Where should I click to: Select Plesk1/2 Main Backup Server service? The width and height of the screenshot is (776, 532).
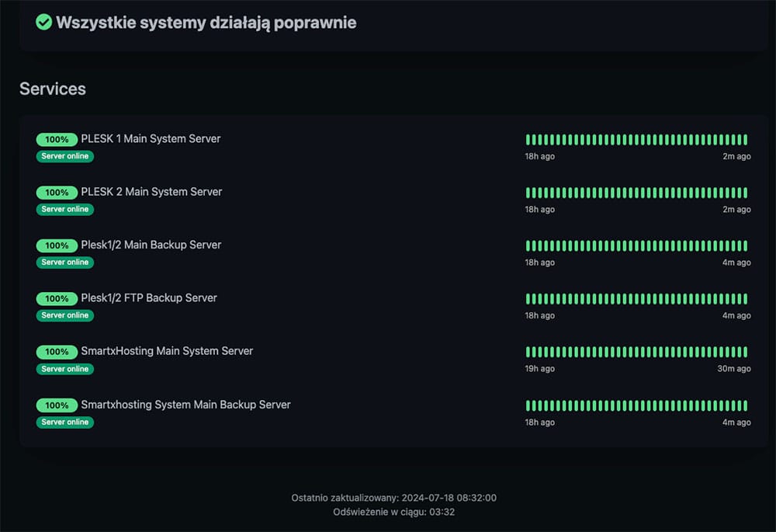click(151, 245)
